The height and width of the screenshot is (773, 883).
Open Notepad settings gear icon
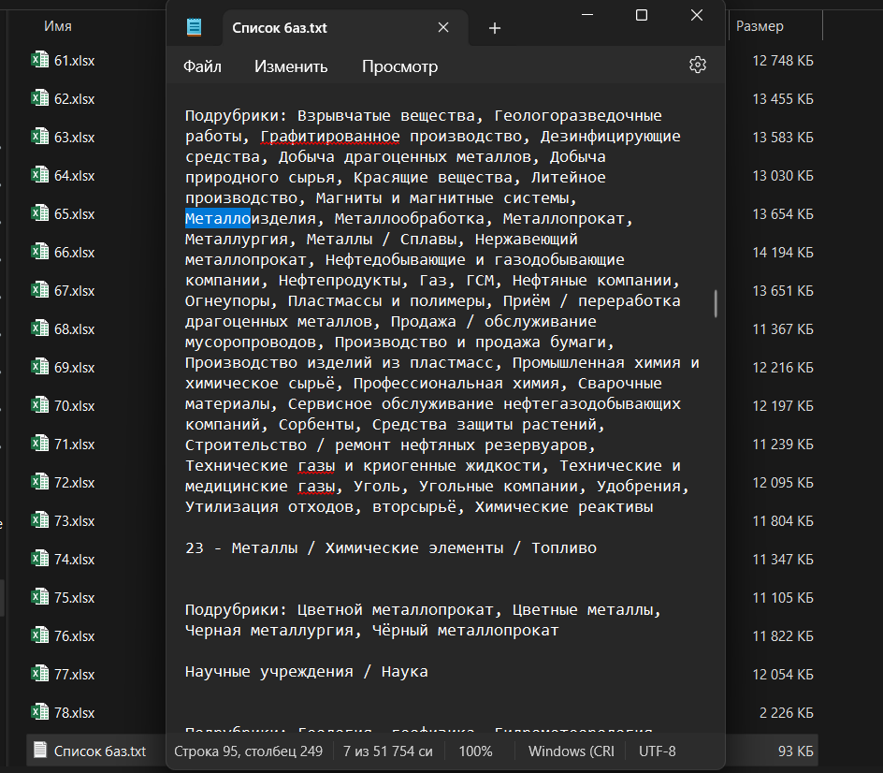coord(697,65)
